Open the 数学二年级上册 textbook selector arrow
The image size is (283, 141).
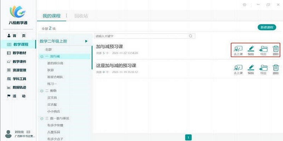[x=86, y=41]
